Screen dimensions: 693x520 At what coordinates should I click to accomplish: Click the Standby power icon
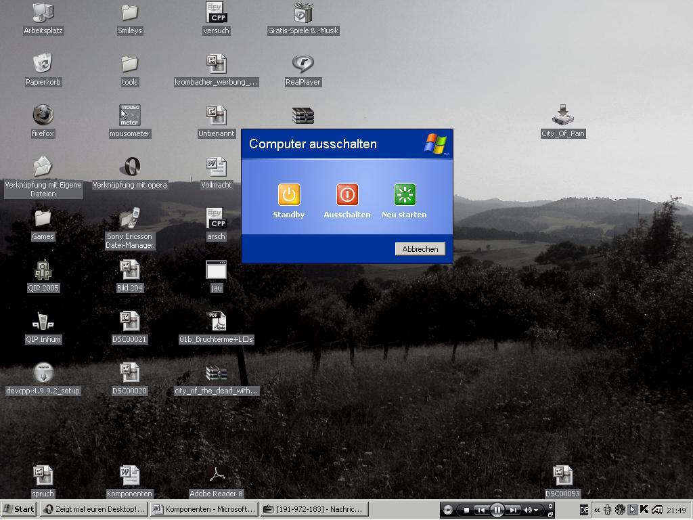point(289,194)
